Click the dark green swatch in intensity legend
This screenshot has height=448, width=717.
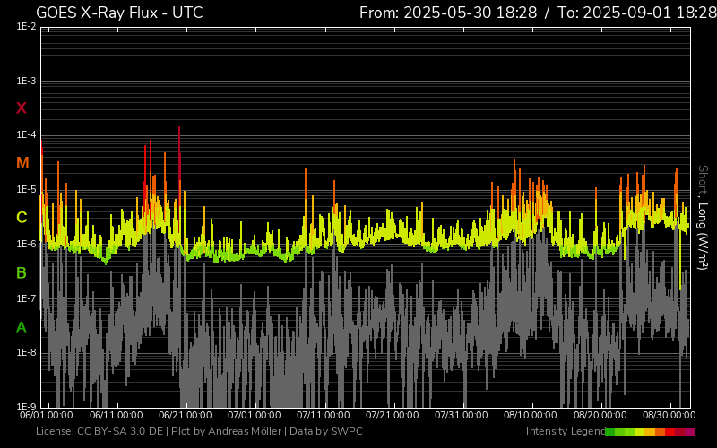tap(610, 432)
